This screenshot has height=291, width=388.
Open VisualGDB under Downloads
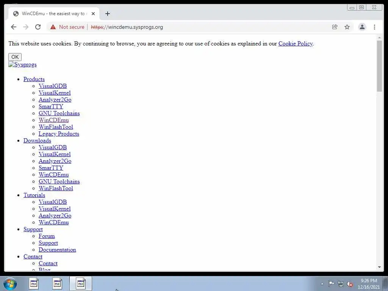(52, 147)
